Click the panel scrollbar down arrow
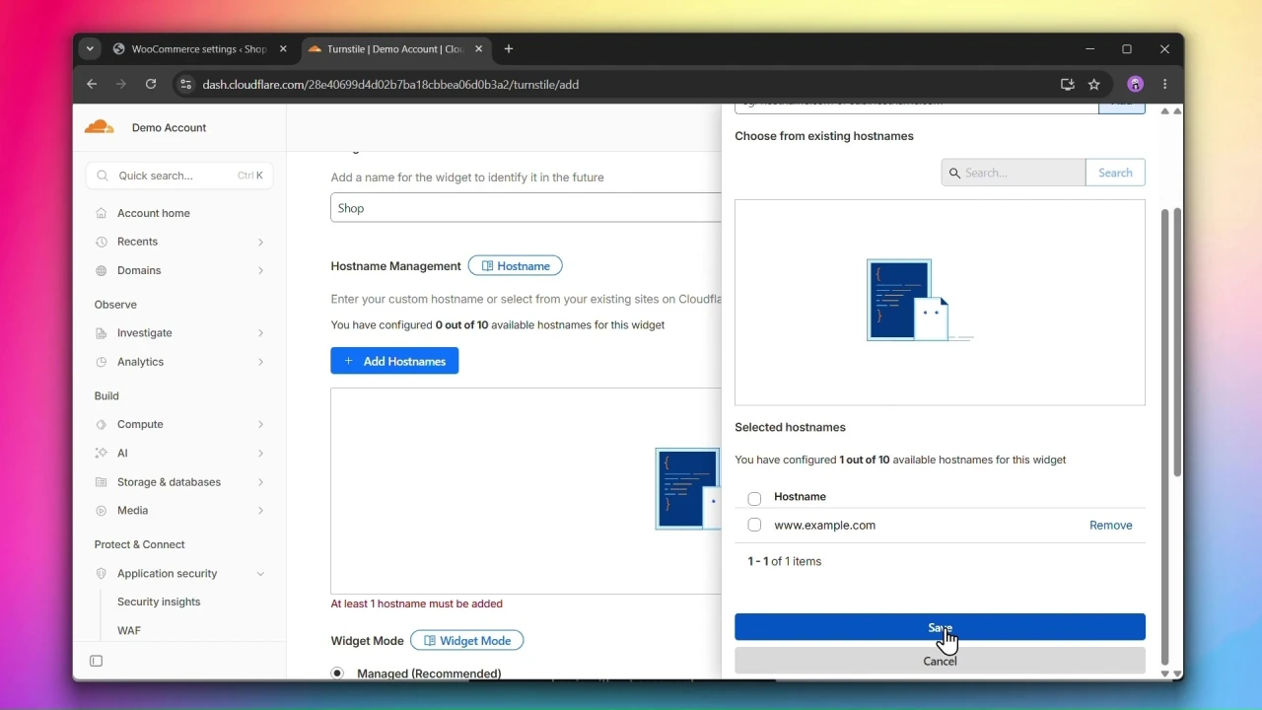This screenshot has height=710, width=1262. [1164, 674]
